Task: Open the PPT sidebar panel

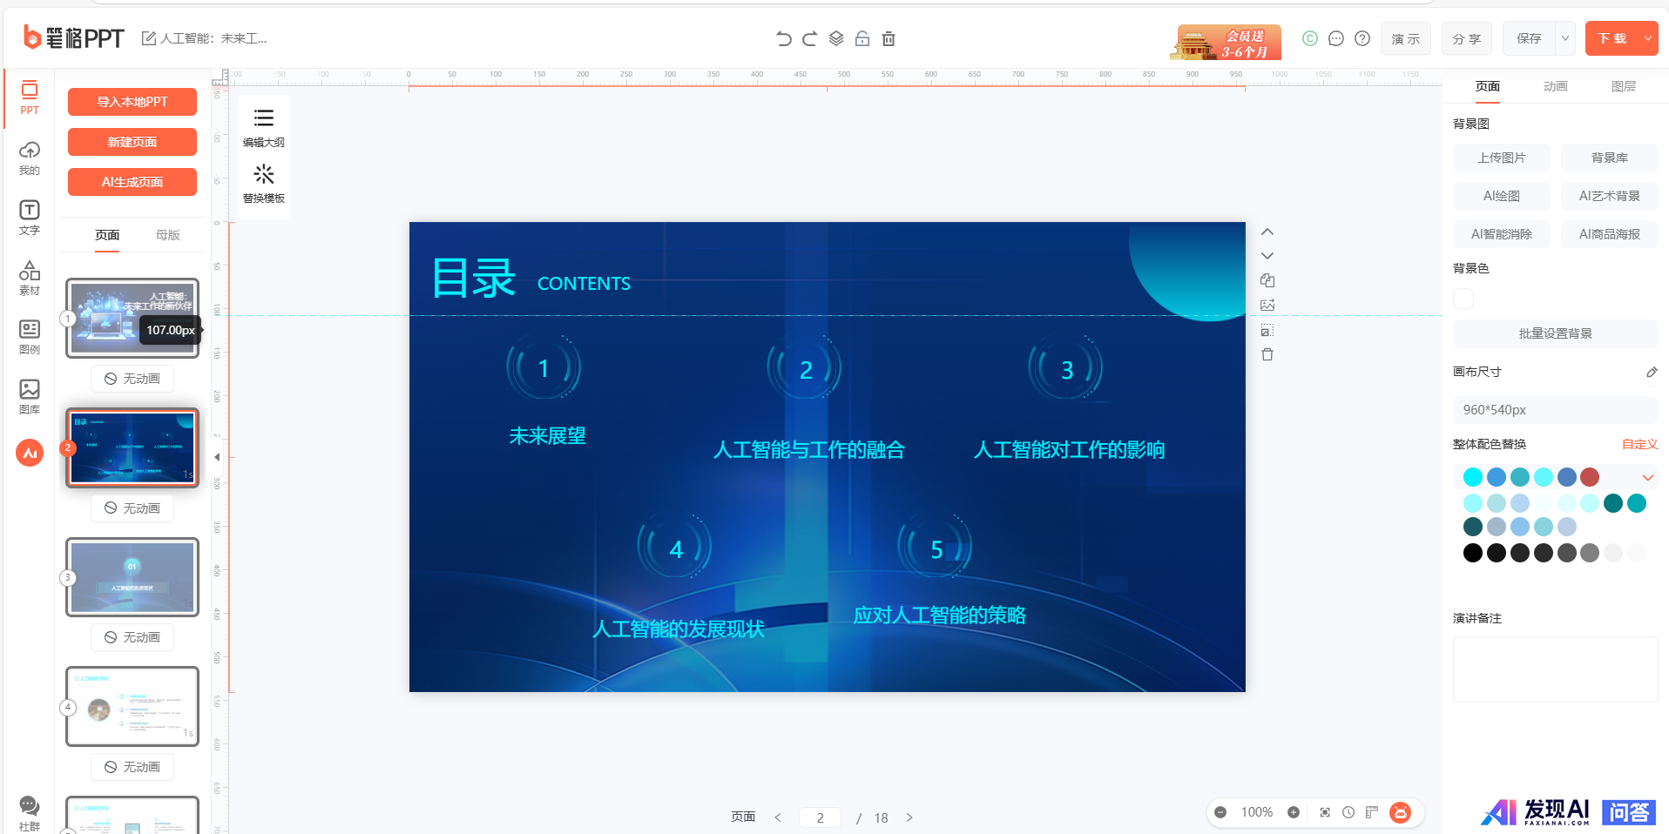Action: coord(30,98)
